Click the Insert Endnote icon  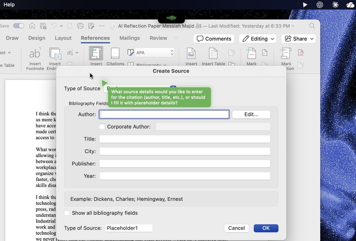click(55, 54)
